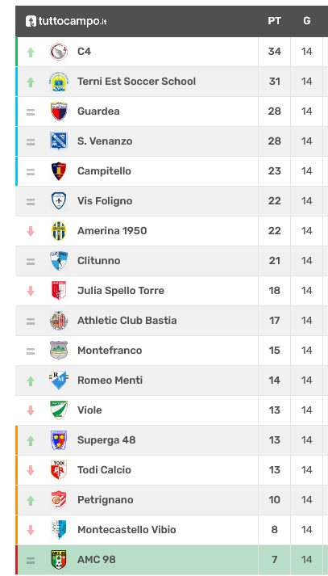
Task: Click Clitunno's 21 points cell
Action: (x=274, y=261)
